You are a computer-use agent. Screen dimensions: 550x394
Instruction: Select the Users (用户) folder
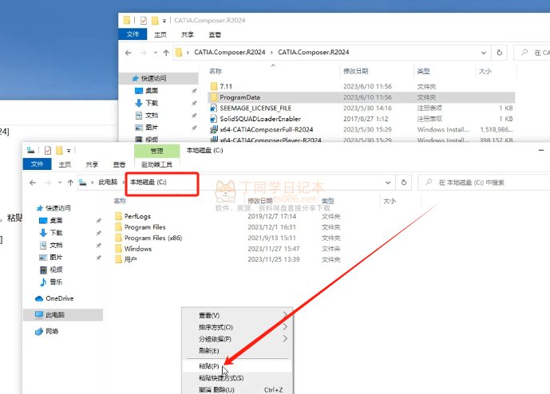[x=130, y=259]
